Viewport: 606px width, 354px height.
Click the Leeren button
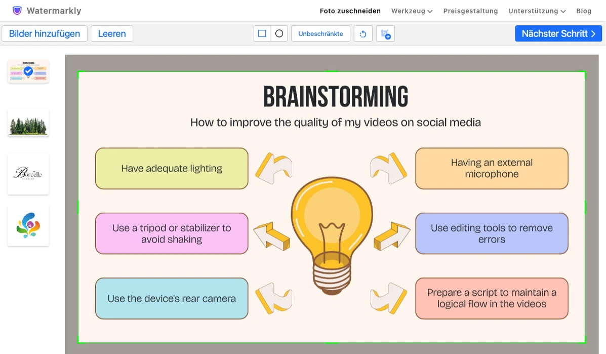tap(112, 33)
